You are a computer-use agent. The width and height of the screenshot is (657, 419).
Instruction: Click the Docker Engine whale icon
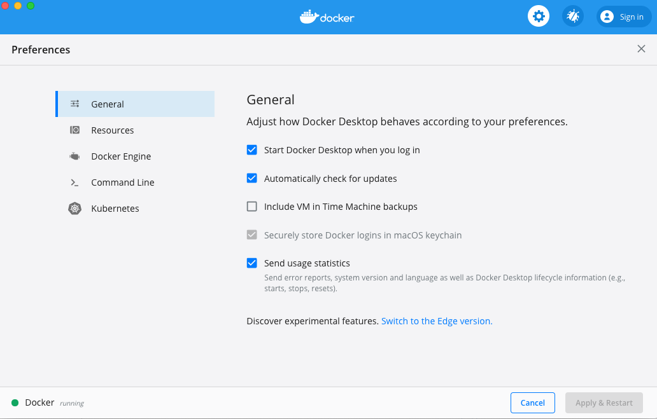point(75,156)
